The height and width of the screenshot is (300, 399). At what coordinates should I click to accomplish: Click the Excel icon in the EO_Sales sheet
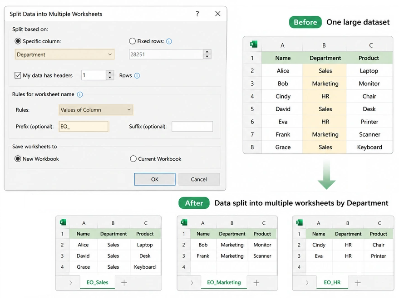(63, 222)
